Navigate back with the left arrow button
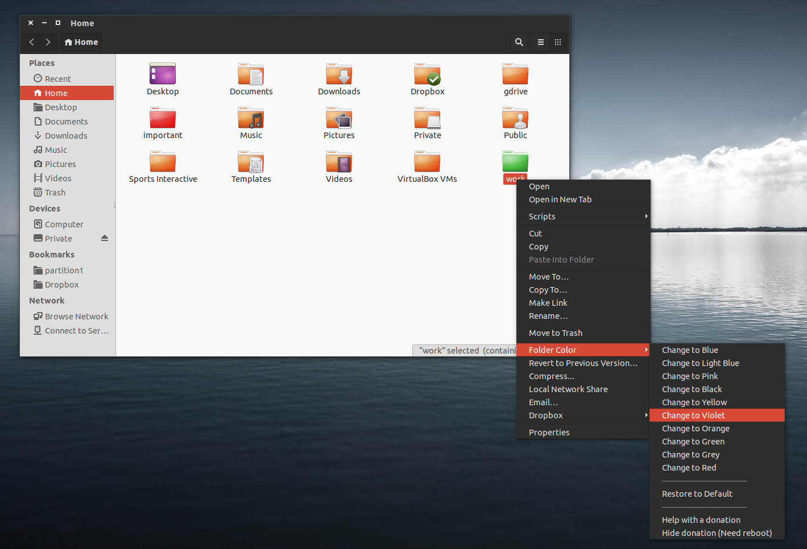This screenshot has width=807, height=549. click(x=31, y=41)
